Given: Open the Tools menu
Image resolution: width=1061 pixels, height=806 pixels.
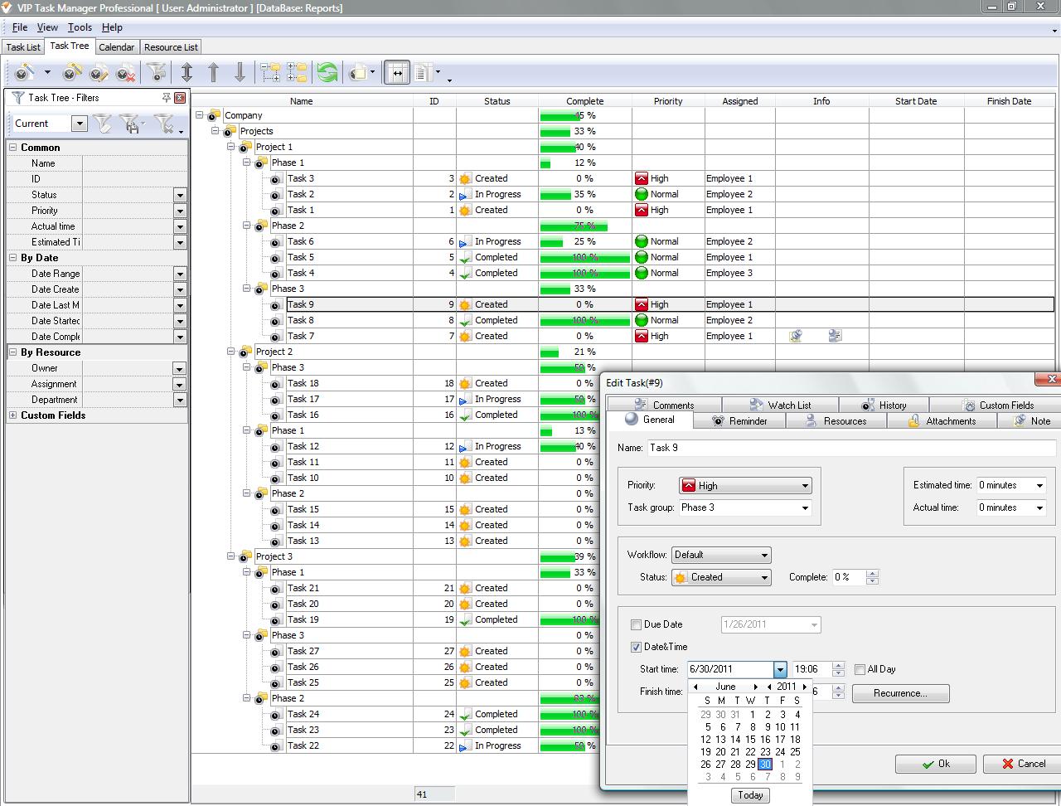Looking at the screenshot, I should 80,27.
